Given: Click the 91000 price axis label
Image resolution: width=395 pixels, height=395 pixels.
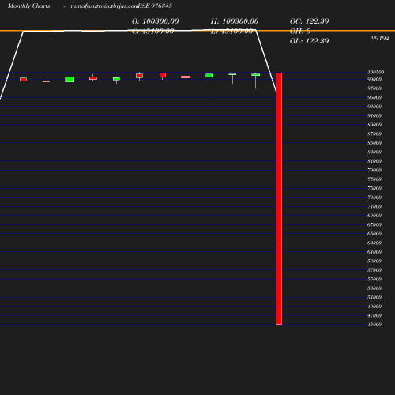Looking at the screenshot, I should (x=374, y=115).
